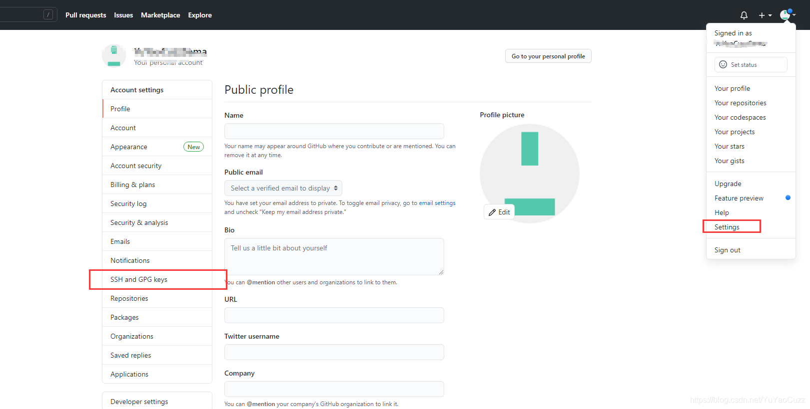Image resolution: width=810 pixels, height=409 pixels.
Task: Open Settings from user menu
Action: point(751,227)
